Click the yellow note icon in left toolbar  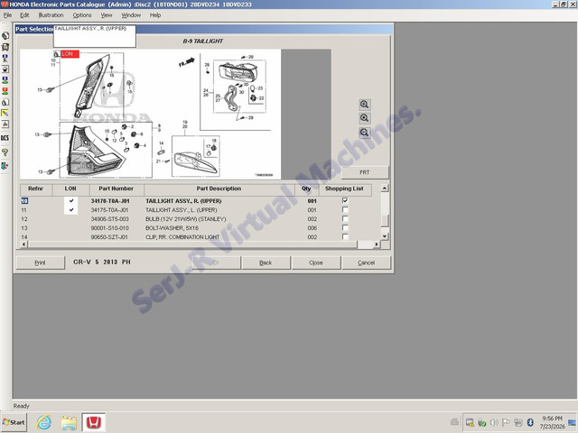5,113
